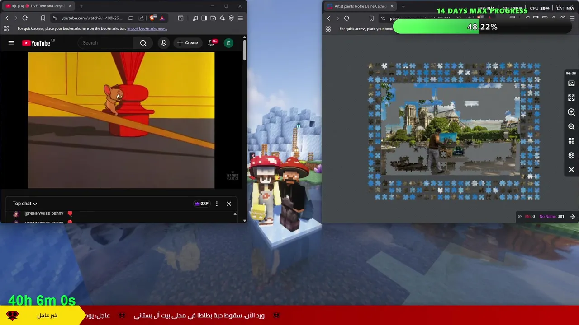
Task: Click the 'Me: 0' score label
Action: pyautogui.click(x=530, y=217)
